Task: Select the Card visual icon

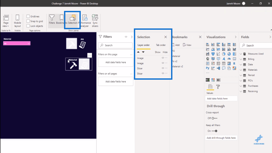Action: click(235, 59)
